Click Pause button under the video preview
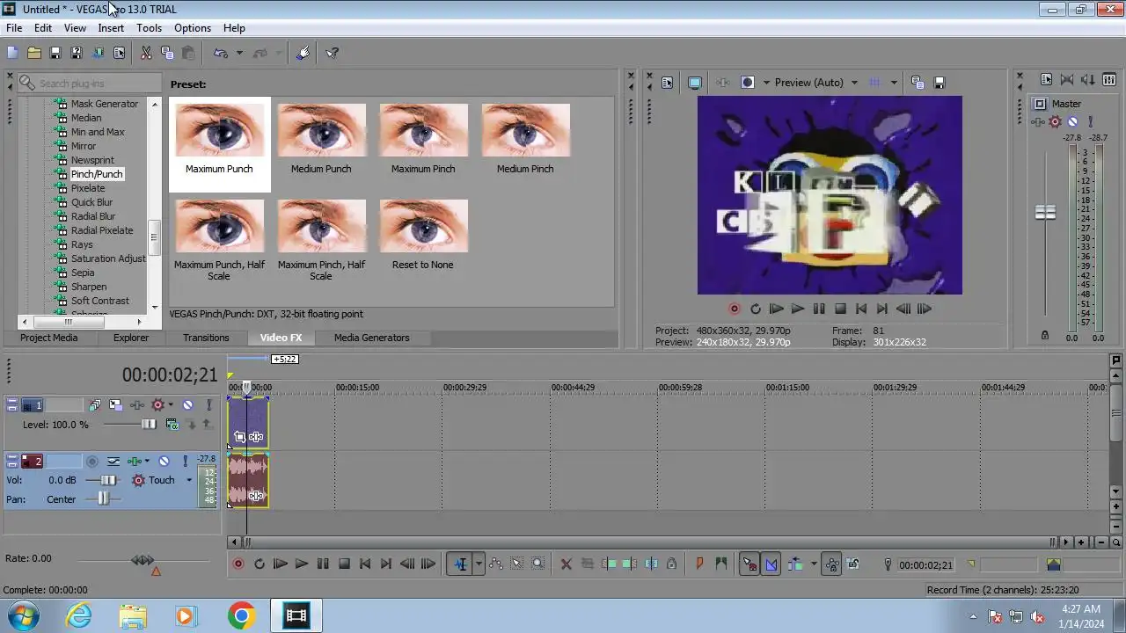This screenshot has width=1126, height=633. pyautogui.click(x=819, y=309)
